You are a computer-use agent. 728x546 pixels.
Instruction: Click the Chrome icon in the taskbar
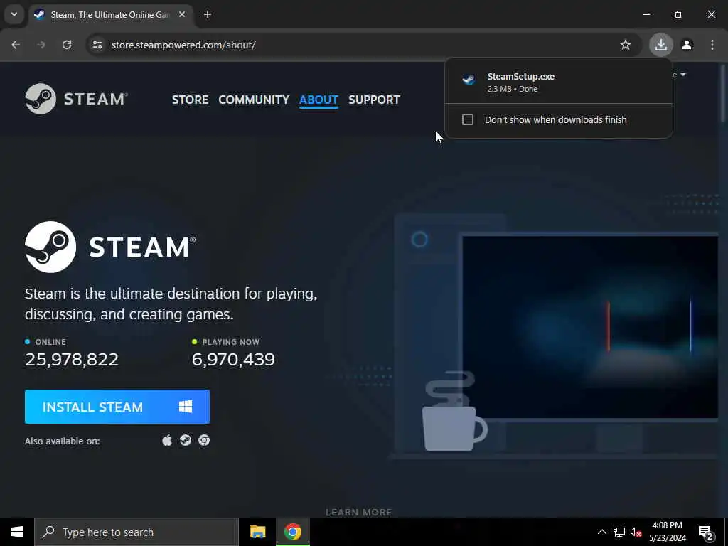pyautogui.click(x=292, y=532)
